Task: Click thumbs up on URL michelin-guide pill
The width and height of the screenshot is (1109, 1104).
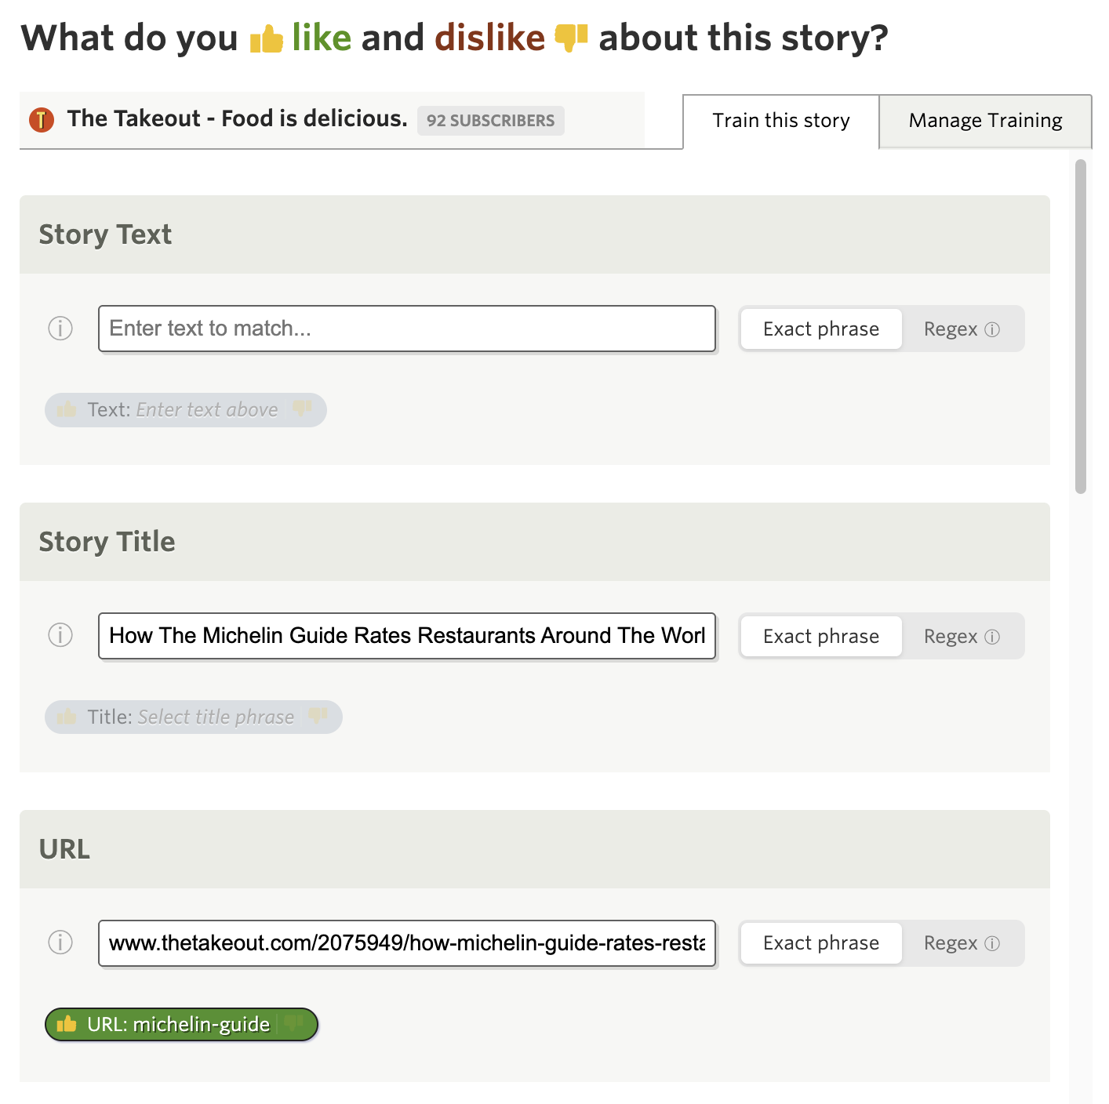Action: [x=67, y=1024]
